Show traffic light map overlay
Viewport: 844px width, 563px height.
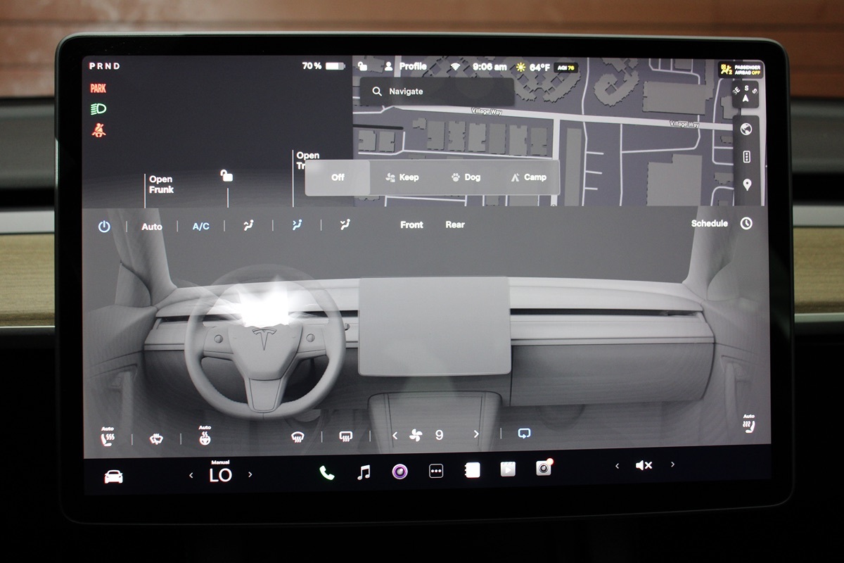tap(746, 157)
